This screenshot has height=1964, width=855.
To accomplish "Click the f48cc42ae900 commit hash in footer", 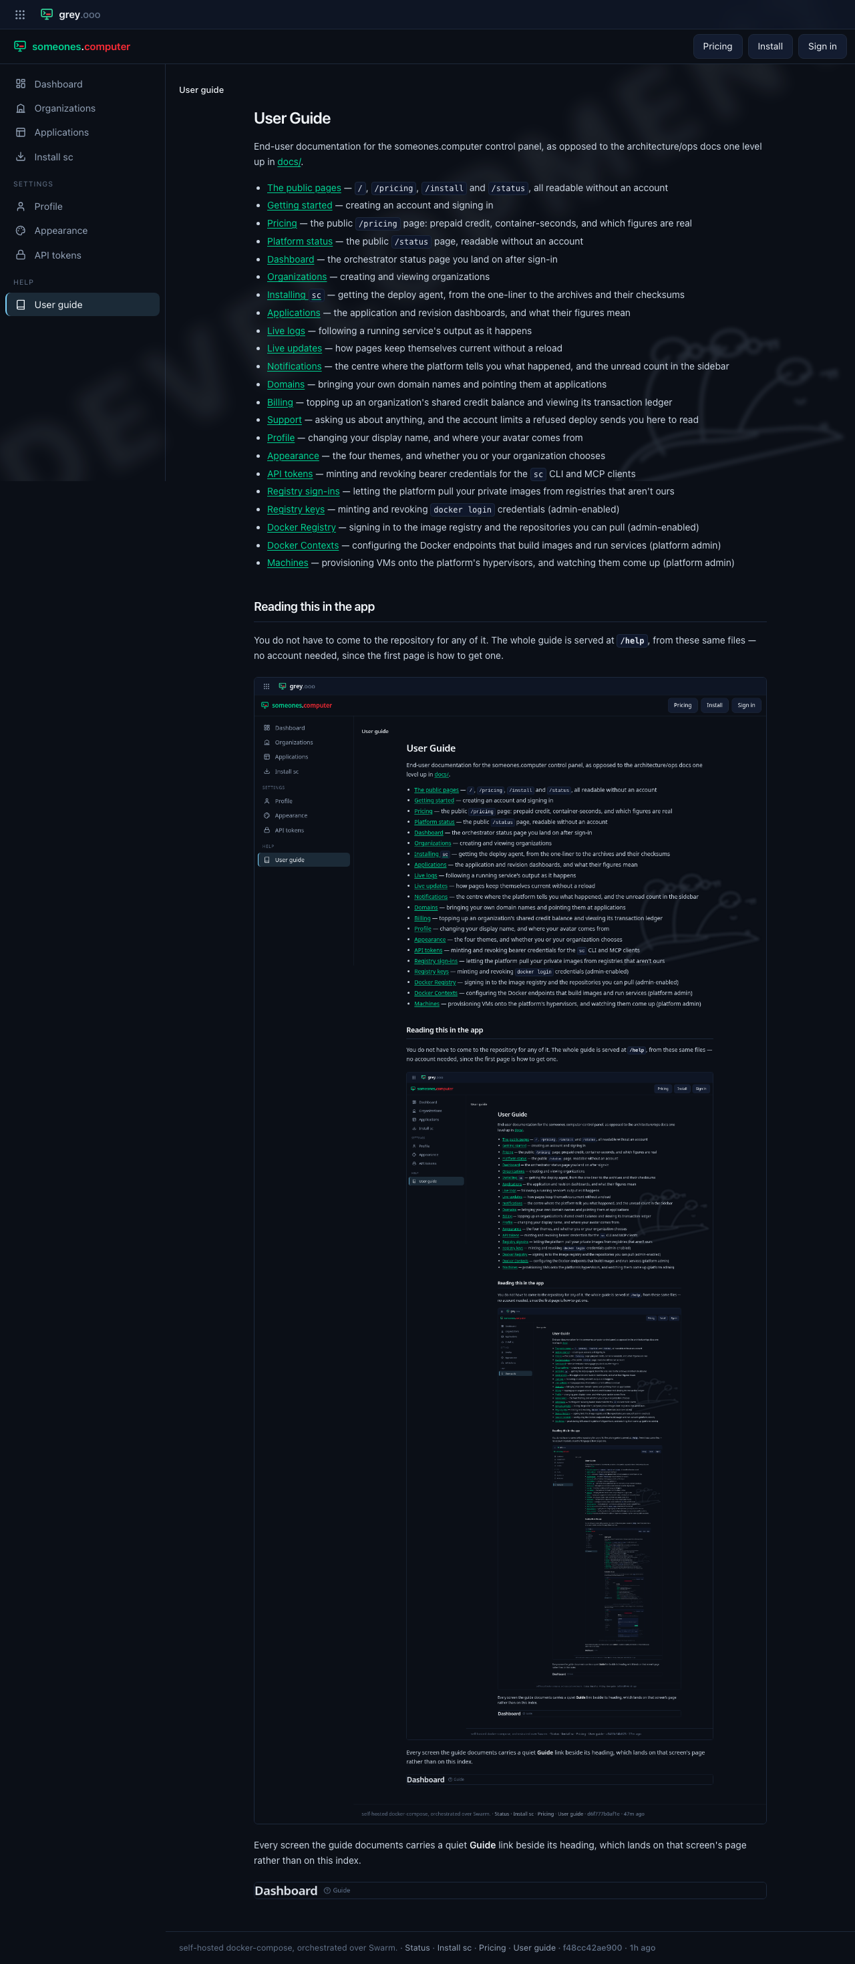I will coord(592,1948).
